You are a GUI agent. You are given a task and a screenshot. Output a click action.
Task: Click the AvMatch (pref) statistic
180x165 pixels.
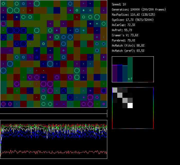128,51
